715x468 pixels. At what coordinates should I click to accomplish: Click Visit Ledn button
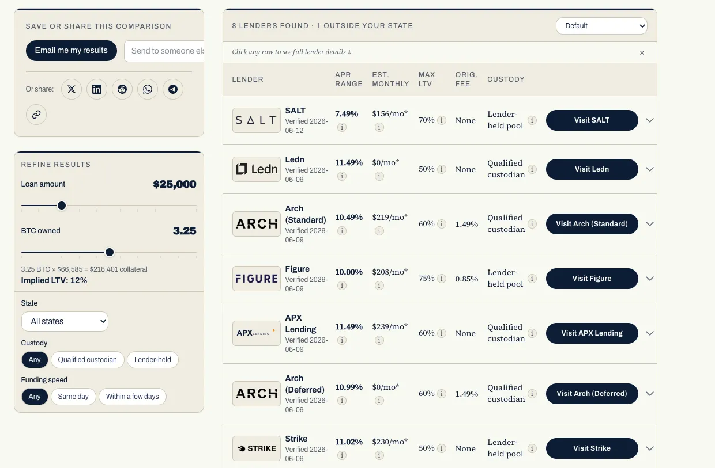click(592, 169)
